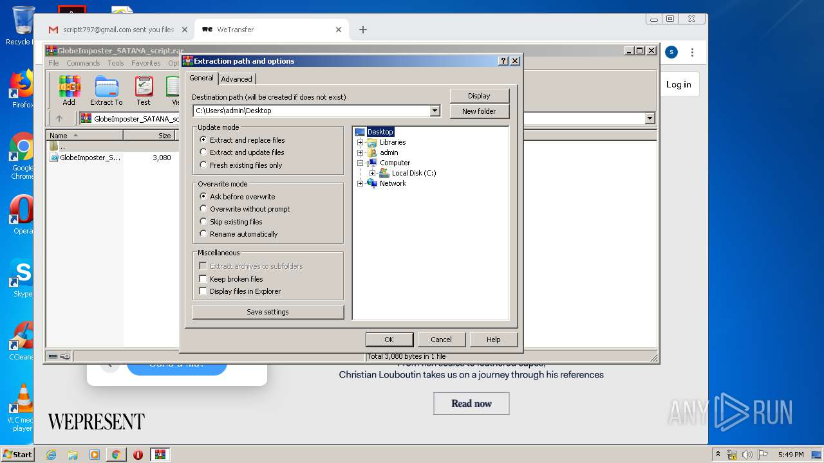The image size is (824, 463).
Task: Select Desktop in the folder tree
Action: 380,132
